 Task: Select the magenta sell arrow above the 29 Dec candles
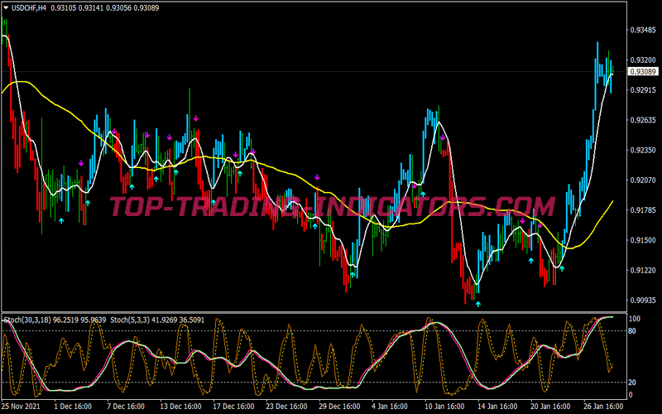(317, 177)
